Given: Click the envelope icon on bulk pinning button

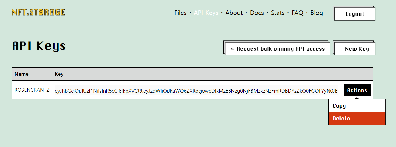Looking at the screenshot, I should (x=232, y=49).
